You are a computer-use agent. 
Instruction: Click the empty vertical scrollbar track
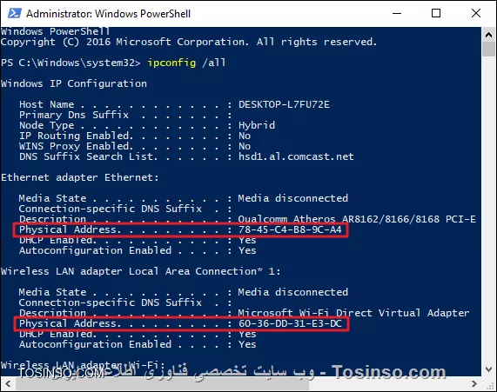tap(489, 209)
